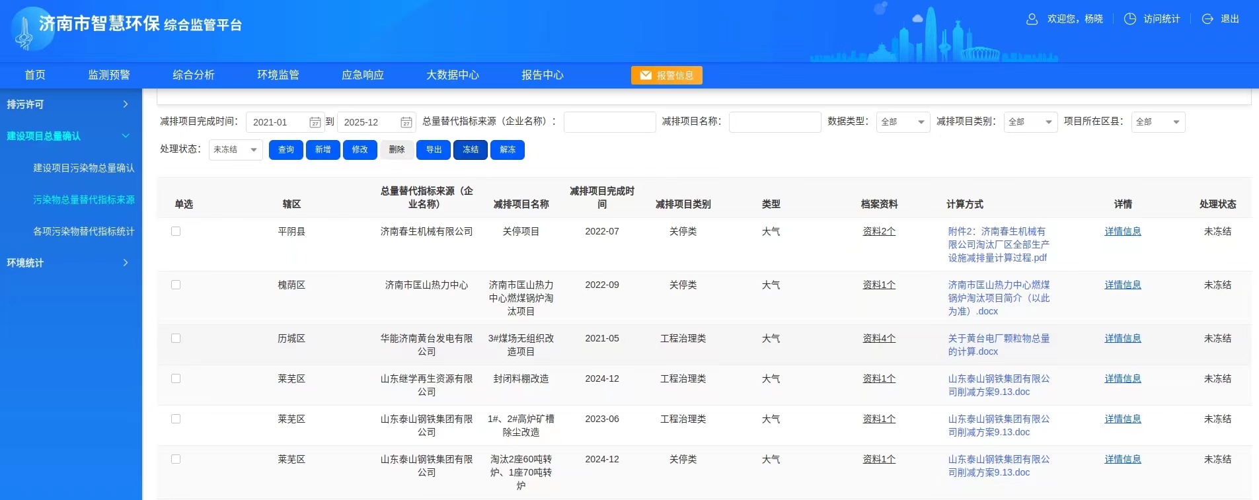
Task: Open 各项污染物替代指标统计 in the sidebar
Action: click(x=83, y=231)
